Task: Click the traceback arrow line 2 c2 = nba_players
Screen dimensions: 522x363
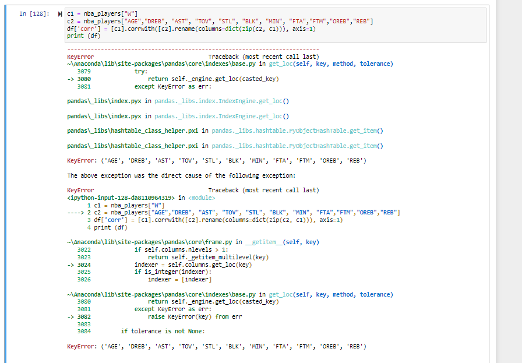Action: (234, 213)
